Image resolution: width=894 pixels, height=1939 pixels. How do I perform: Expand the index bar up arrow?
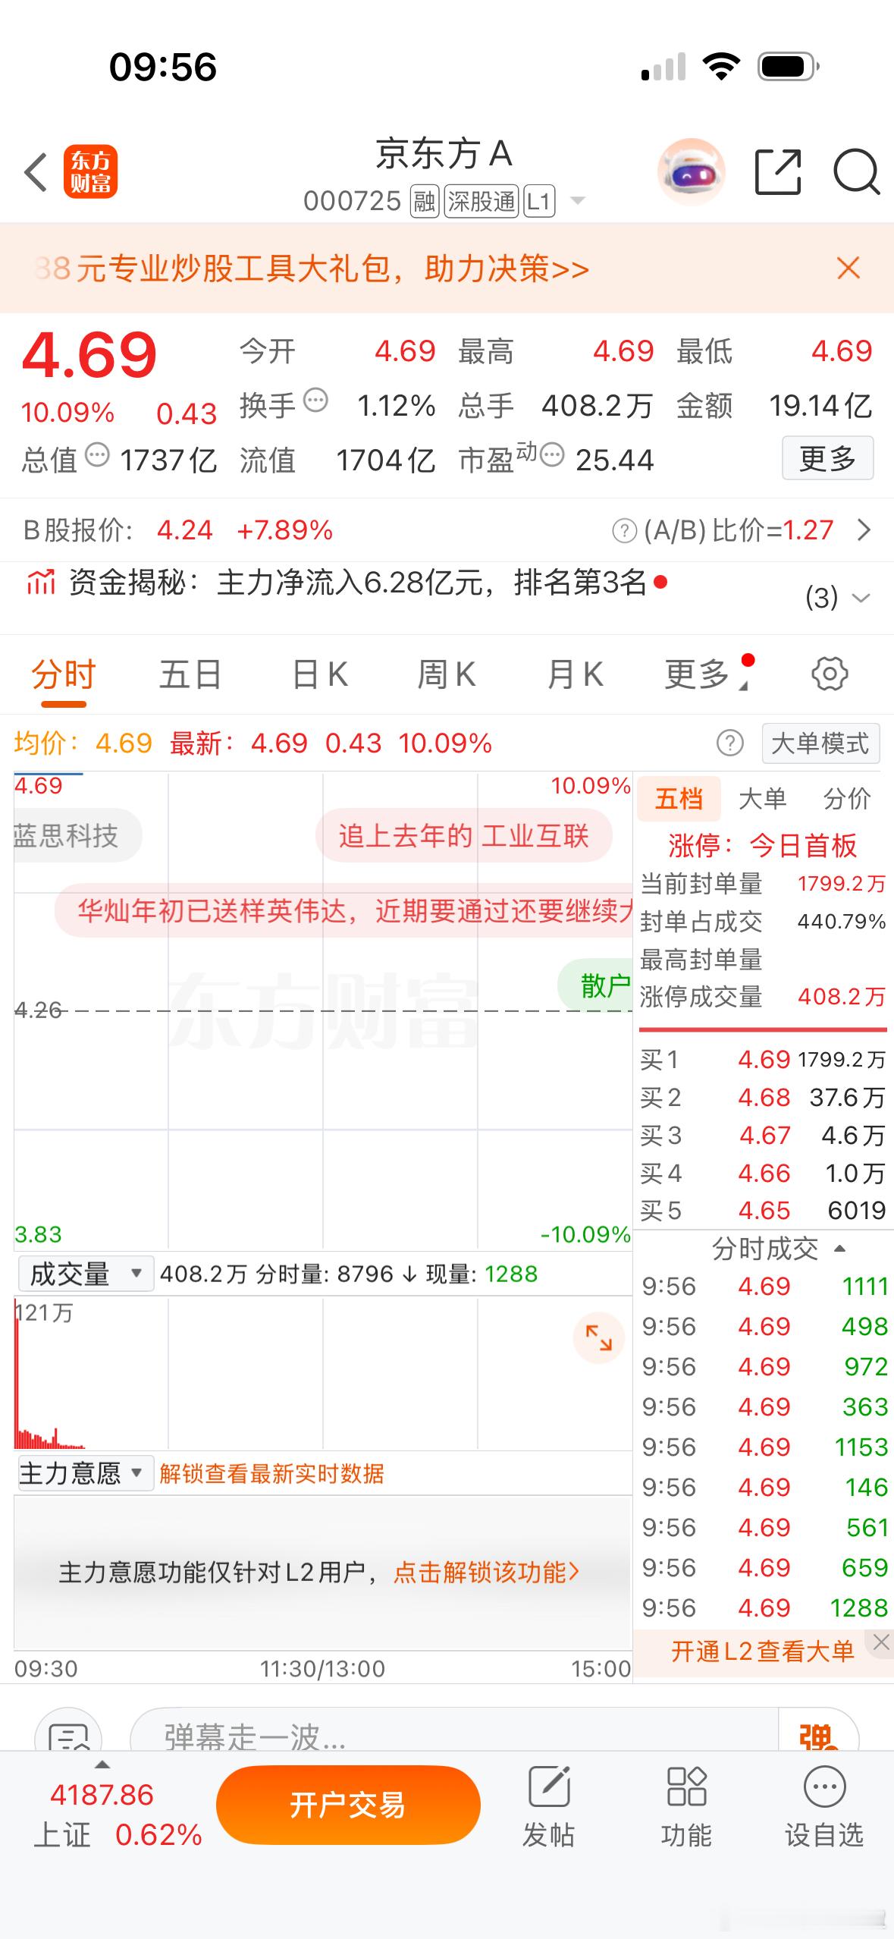tap(102, 1765)
